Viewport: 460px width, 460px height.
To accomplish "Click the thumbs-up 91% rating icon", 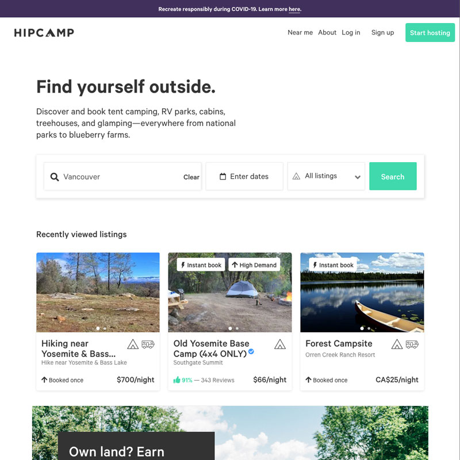I will 177,380.
